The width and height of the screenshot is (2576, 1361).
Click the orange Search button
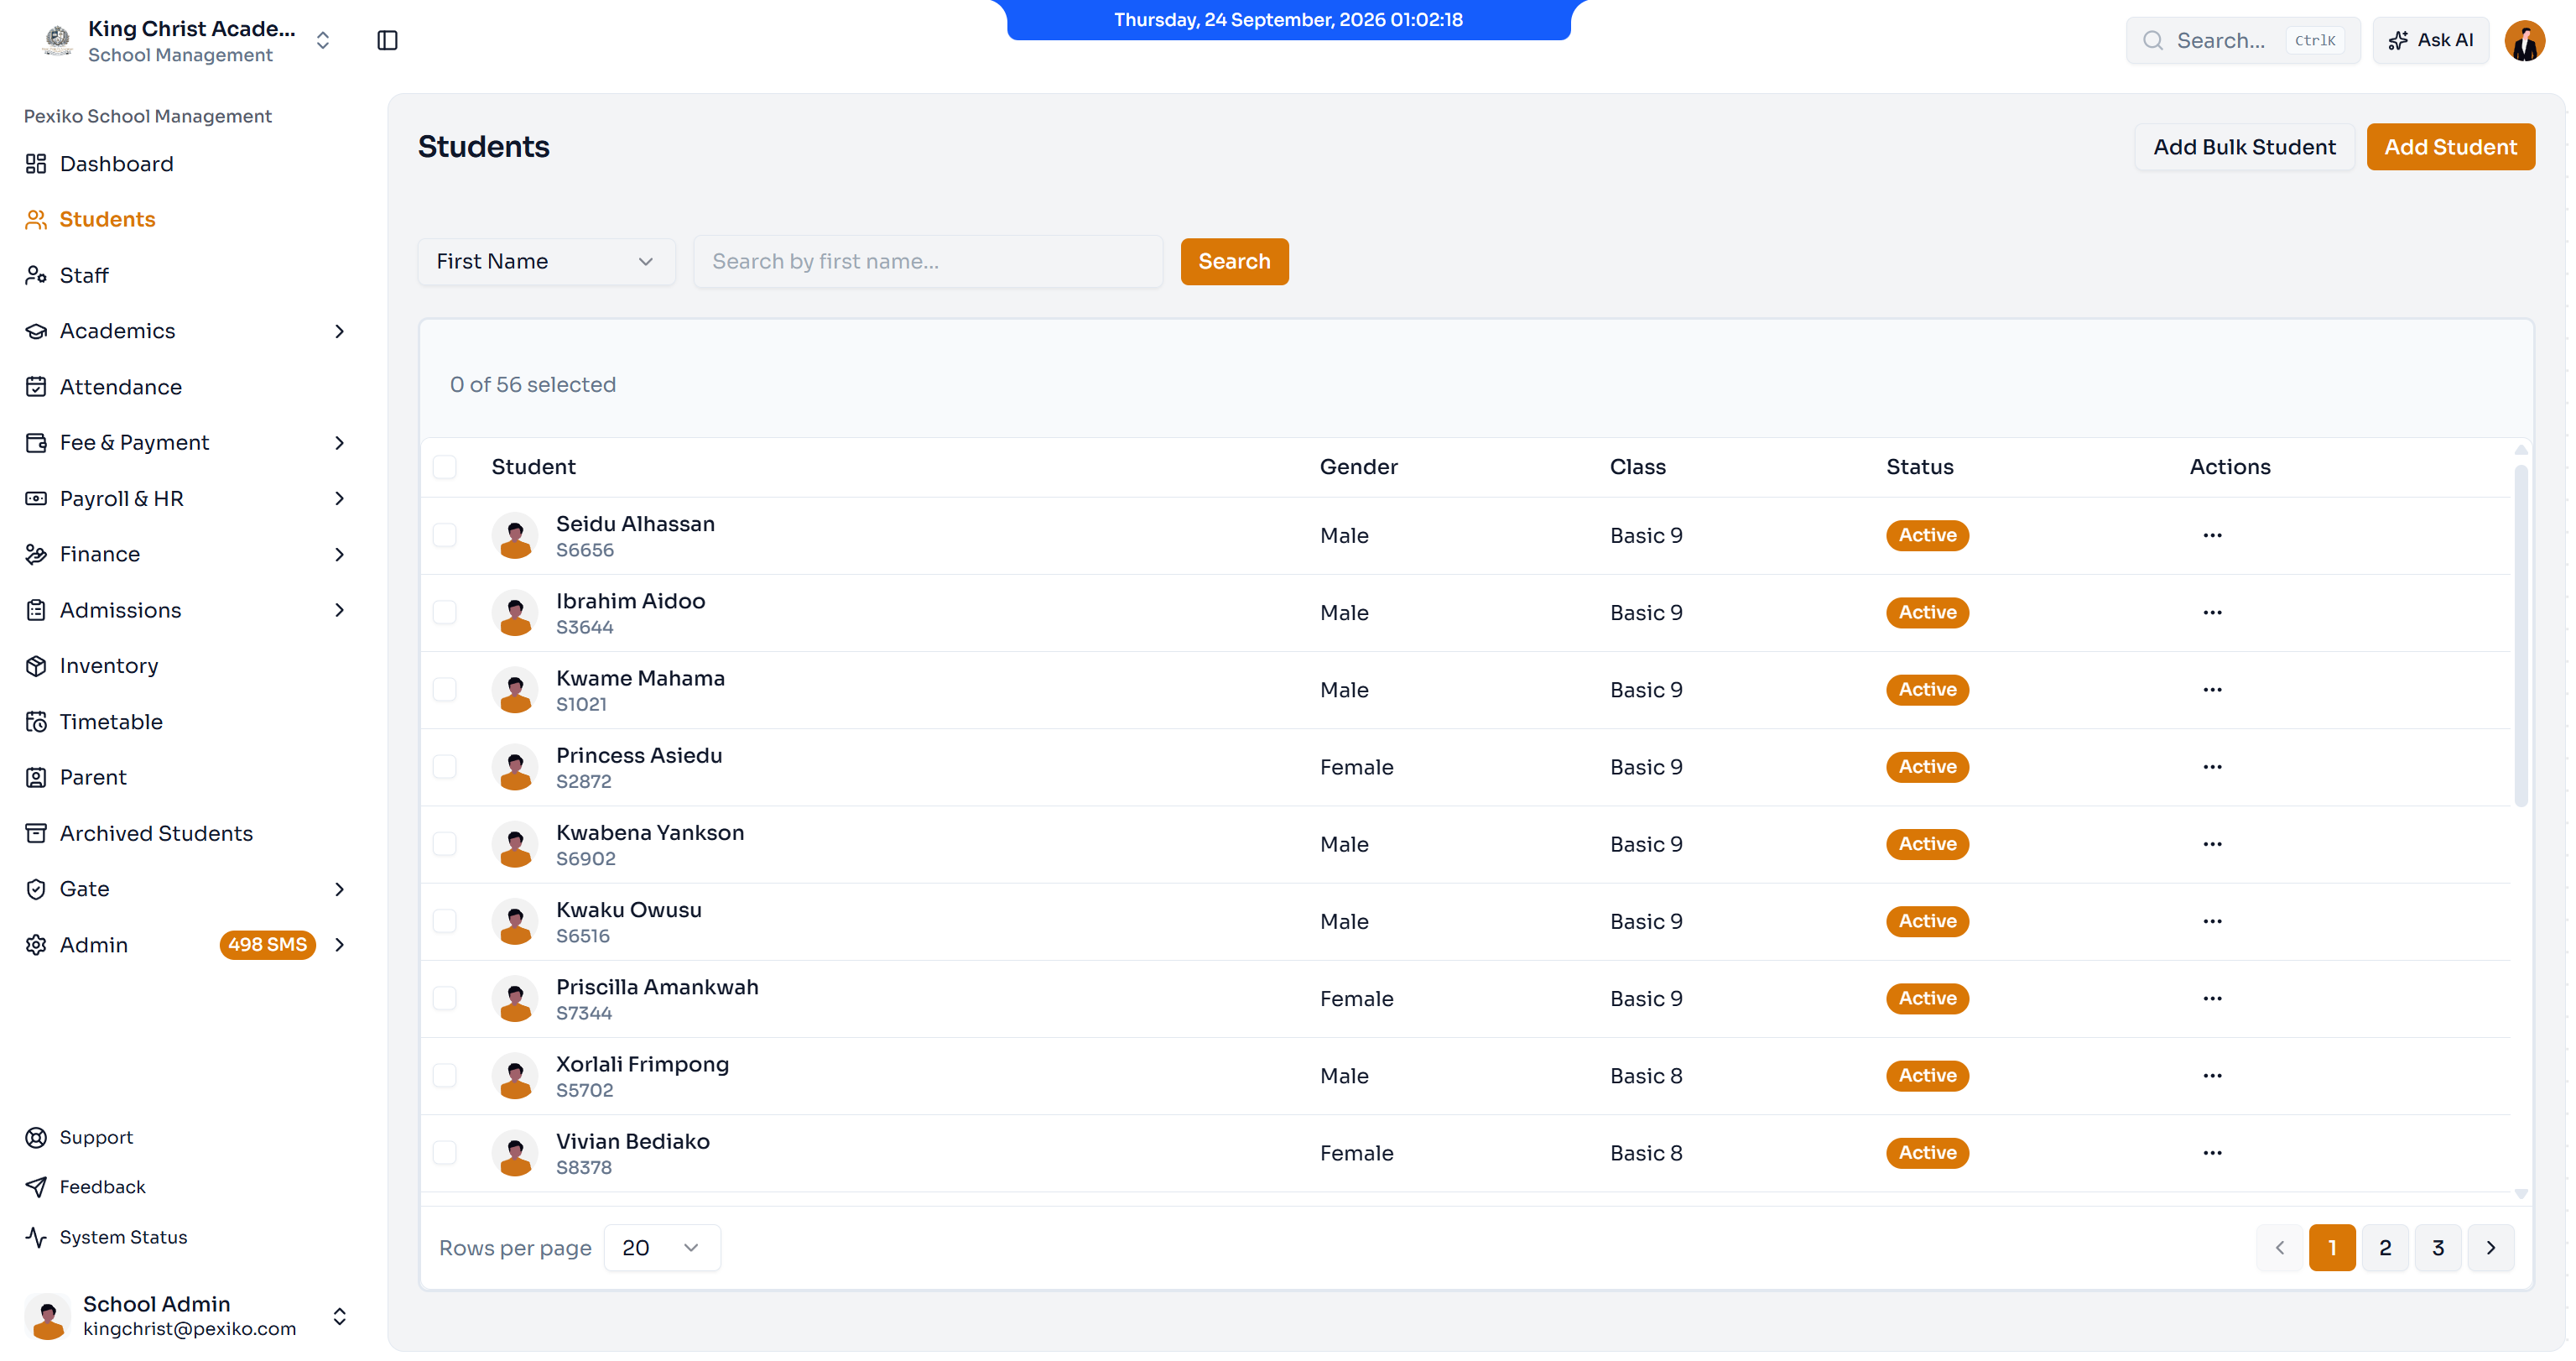coord(1234,261)
